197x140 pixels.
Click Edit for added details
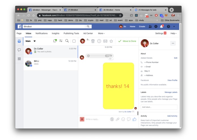click(176, 58)
